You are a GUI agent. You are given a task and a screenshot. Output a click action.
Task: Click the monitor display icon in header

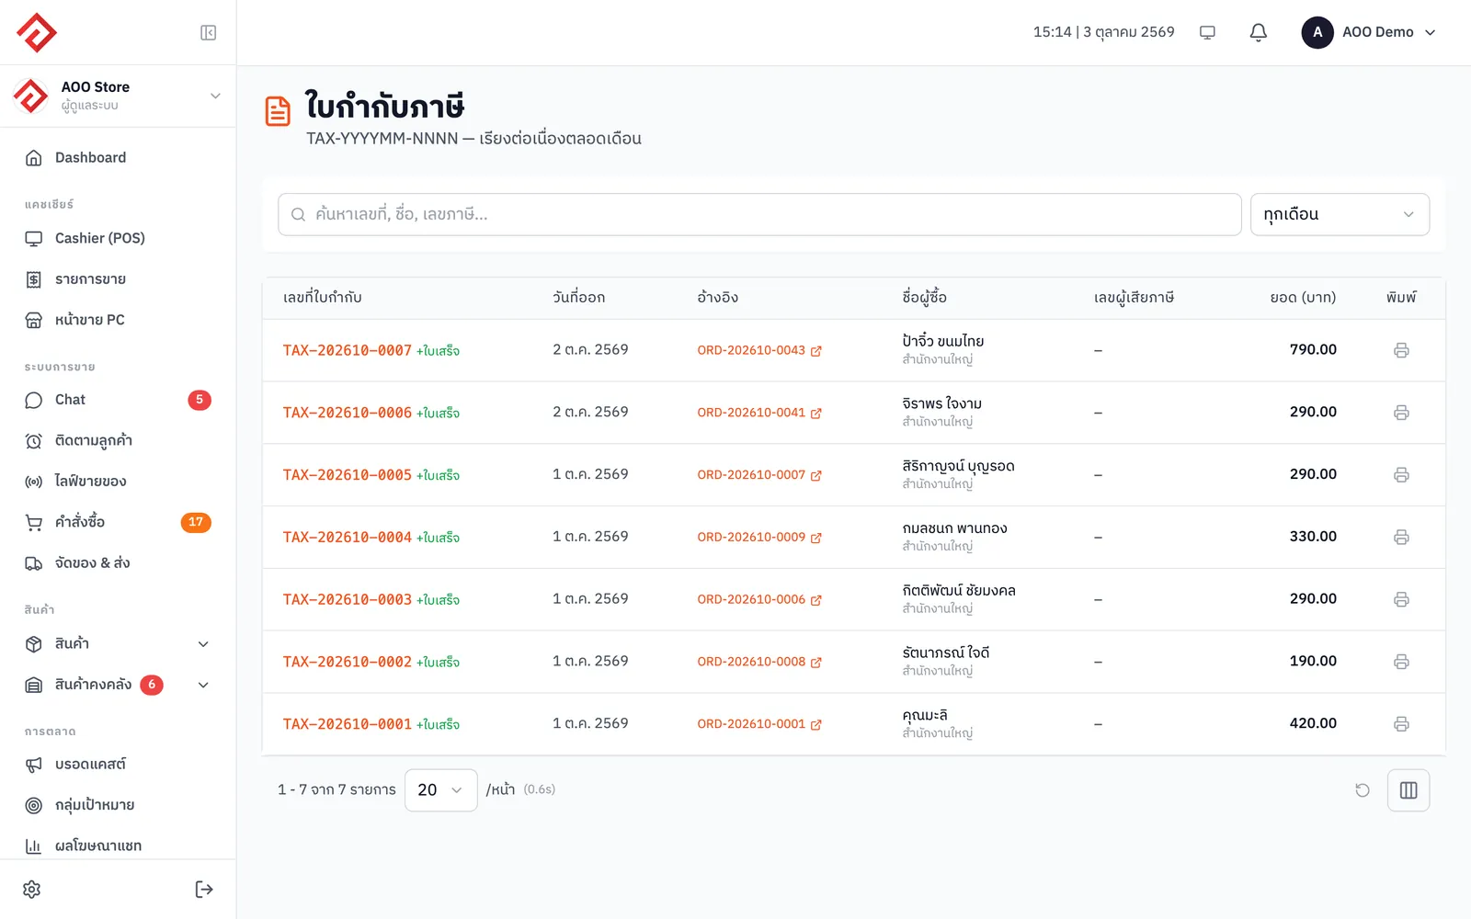click(1207, 32)
